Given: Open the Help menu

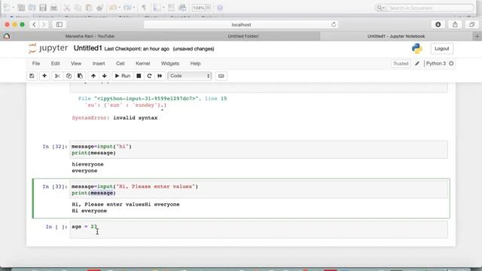Looking at the screenshot, I should 195,63.
